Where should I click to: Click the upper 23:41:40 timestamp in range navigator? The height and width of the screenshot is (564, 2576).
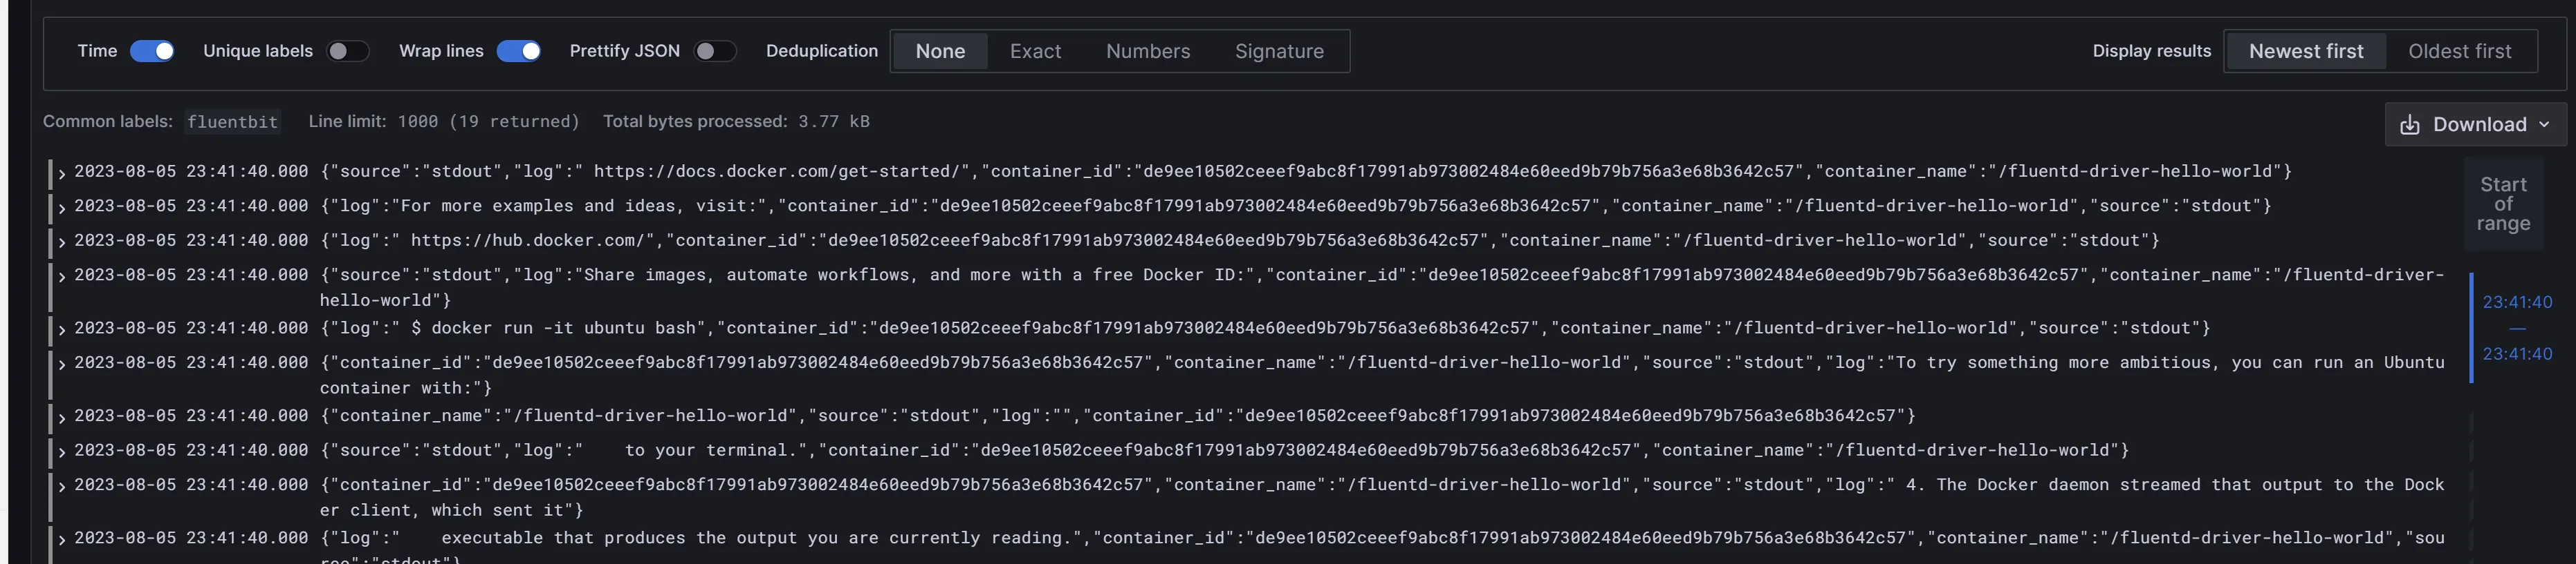[x=2517, y=302]
